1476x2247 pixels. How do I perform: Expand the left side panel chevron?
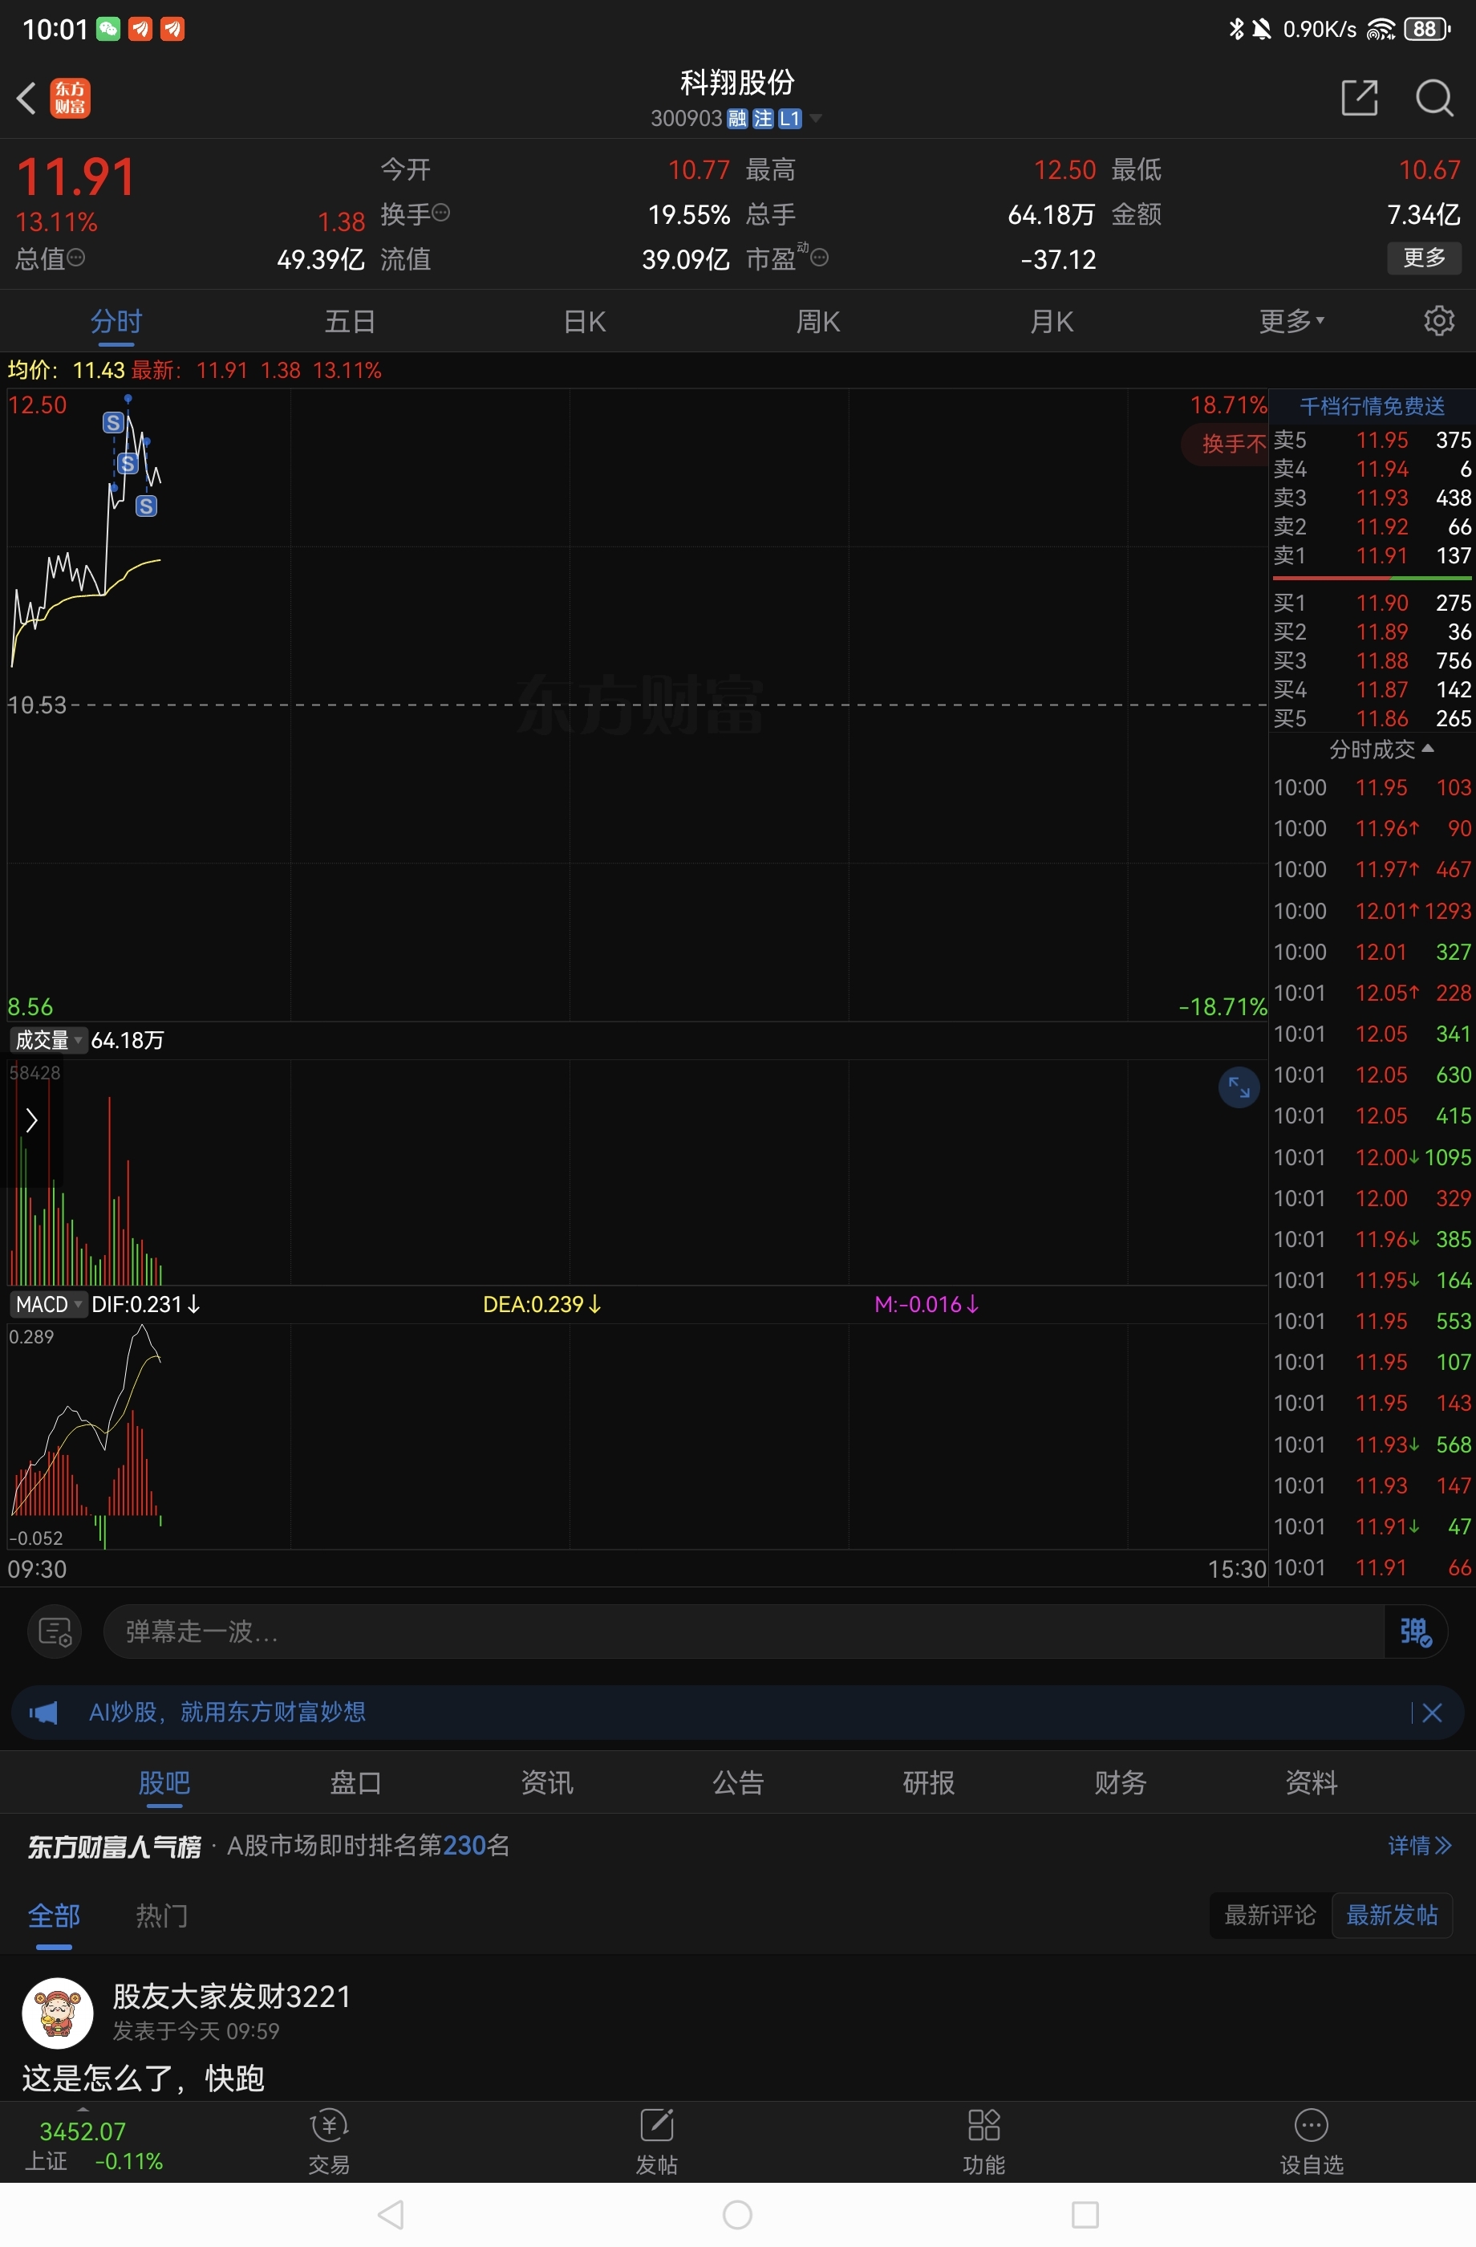tap(31, 1119)
